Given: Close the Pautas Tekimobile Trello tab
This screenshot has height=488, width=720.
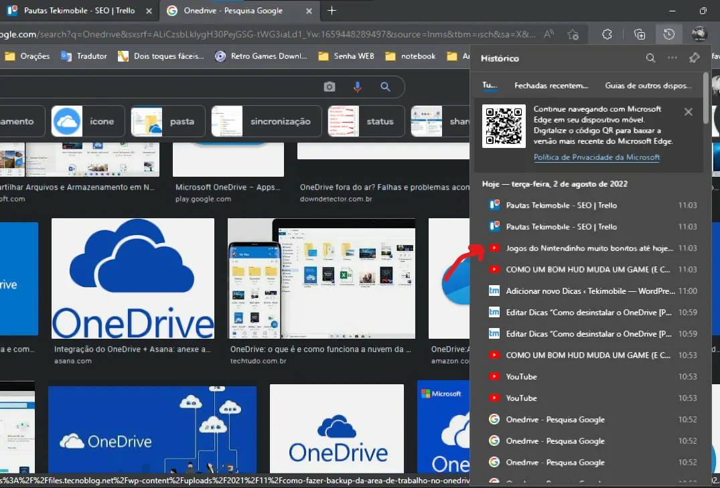Looking at the screenshot, I should coord(149,11).
